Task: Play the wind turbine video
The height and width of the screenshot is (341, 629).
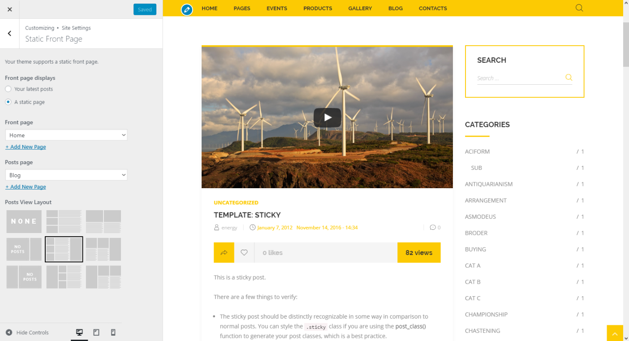Action: [x=327, y=117]
